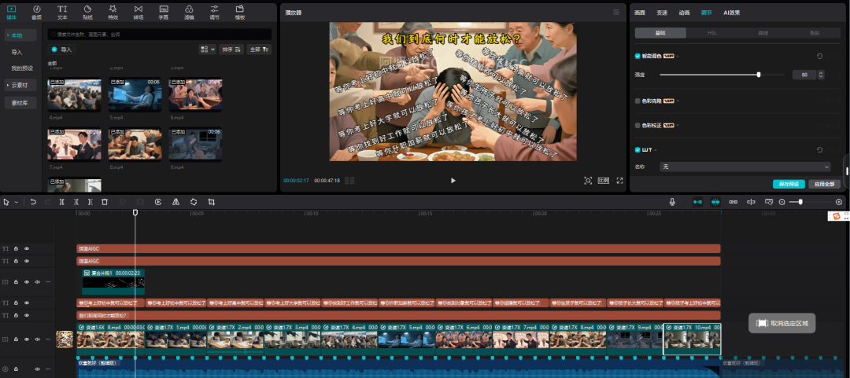Open the selection tool dropdown arrow

tap(17, 202)
